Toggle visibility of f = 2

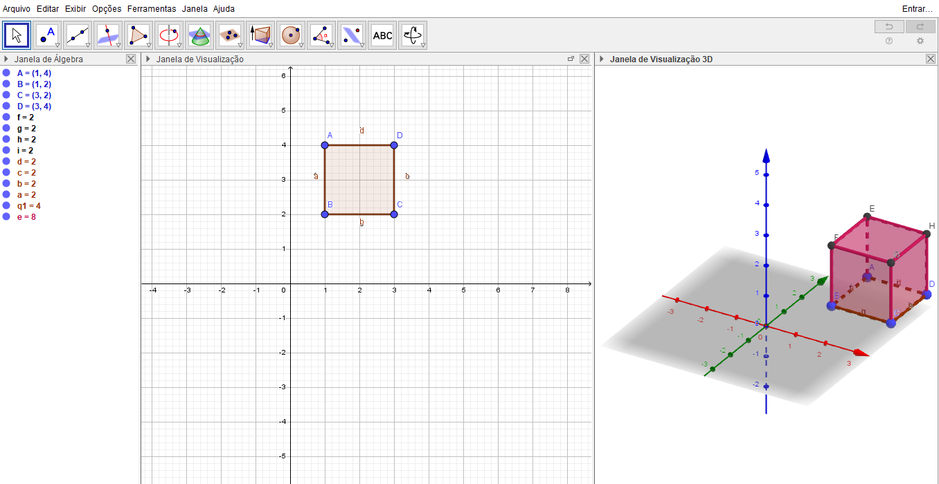[x=6, y=117]
